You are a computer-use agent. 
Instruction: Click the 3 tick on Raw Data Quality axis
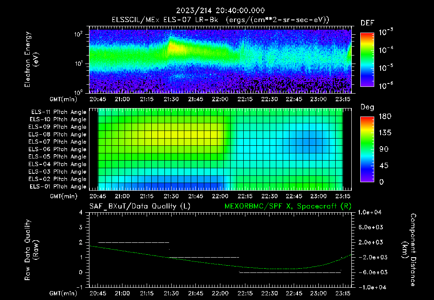click(81, 227)
